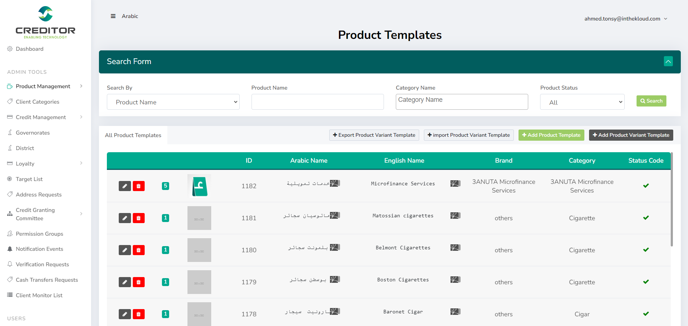
Task: Click the pencil icon for Belmont Cigarettes
Action: [x=125, y=250]
